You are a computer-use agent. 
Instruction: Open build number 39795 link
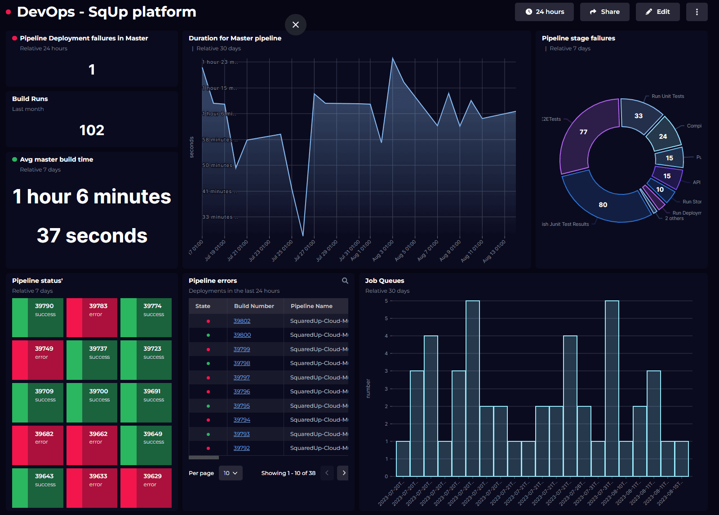tap(241, 406)
